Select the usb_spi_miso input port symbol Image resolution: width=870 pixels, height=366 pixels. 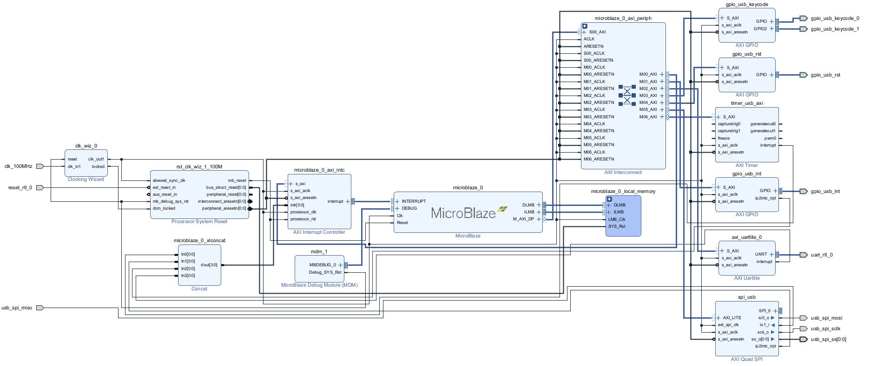coord(40,308)
